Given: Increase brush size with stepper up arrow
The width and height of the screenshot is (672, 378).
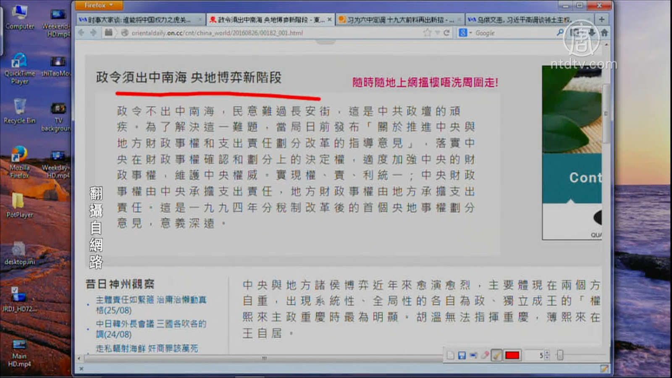Looking at the screenshot, I should [x=547, y=353].
